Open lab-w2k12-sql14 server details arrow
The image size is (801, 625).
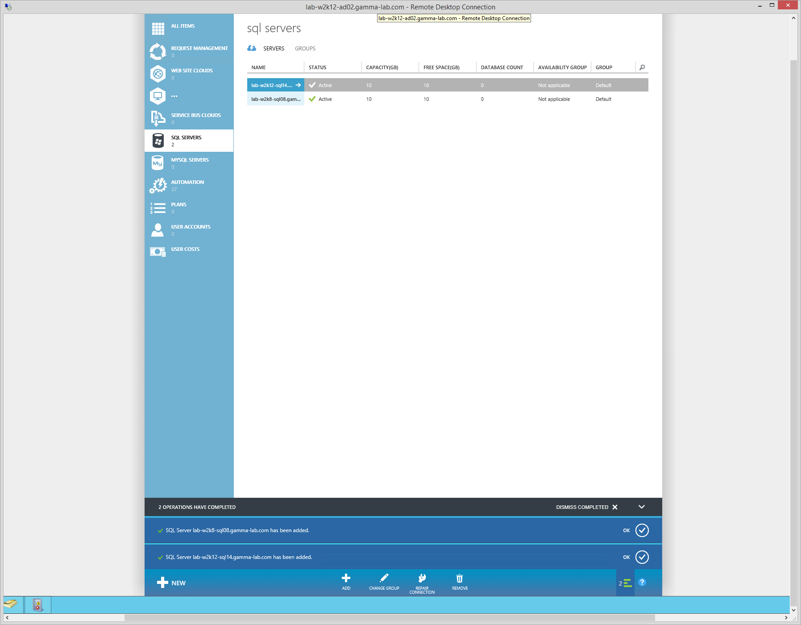pos(298,85)
